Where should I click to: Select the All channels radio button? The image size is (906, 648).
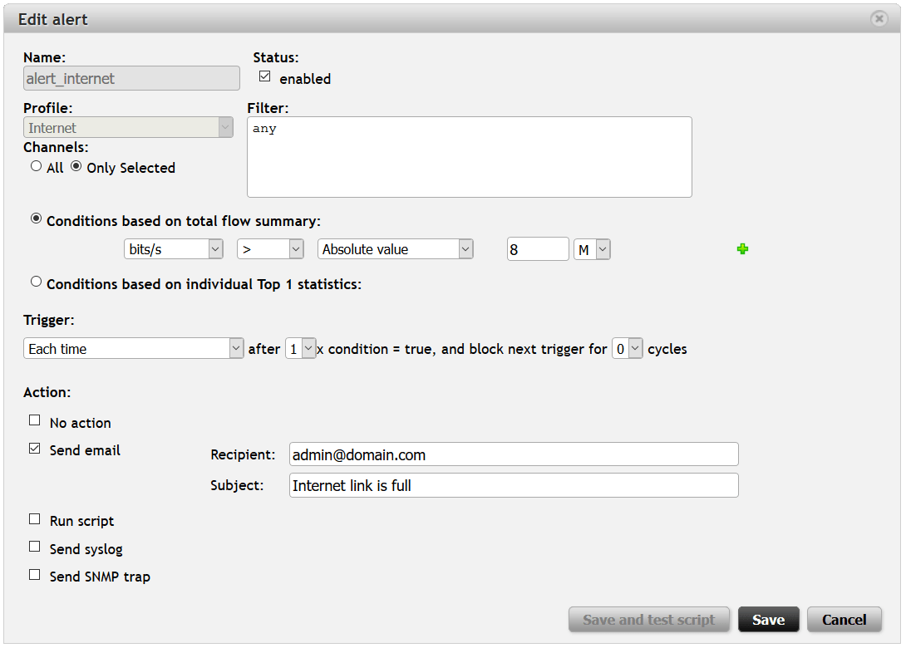pos(36,166)
